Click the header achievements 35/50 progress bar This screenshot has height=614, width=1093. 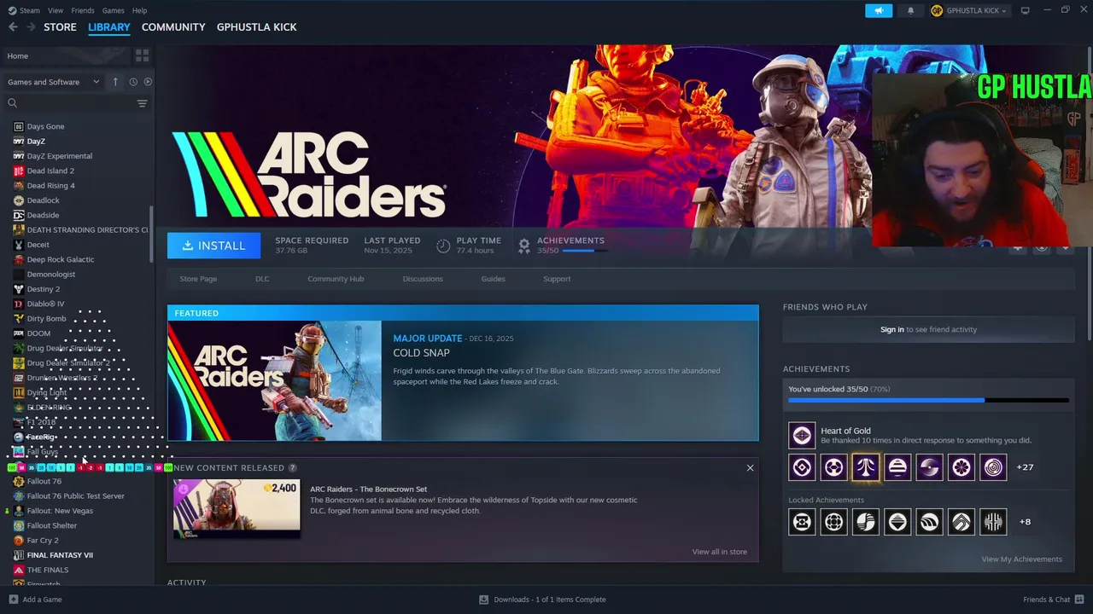coord(585,251)
